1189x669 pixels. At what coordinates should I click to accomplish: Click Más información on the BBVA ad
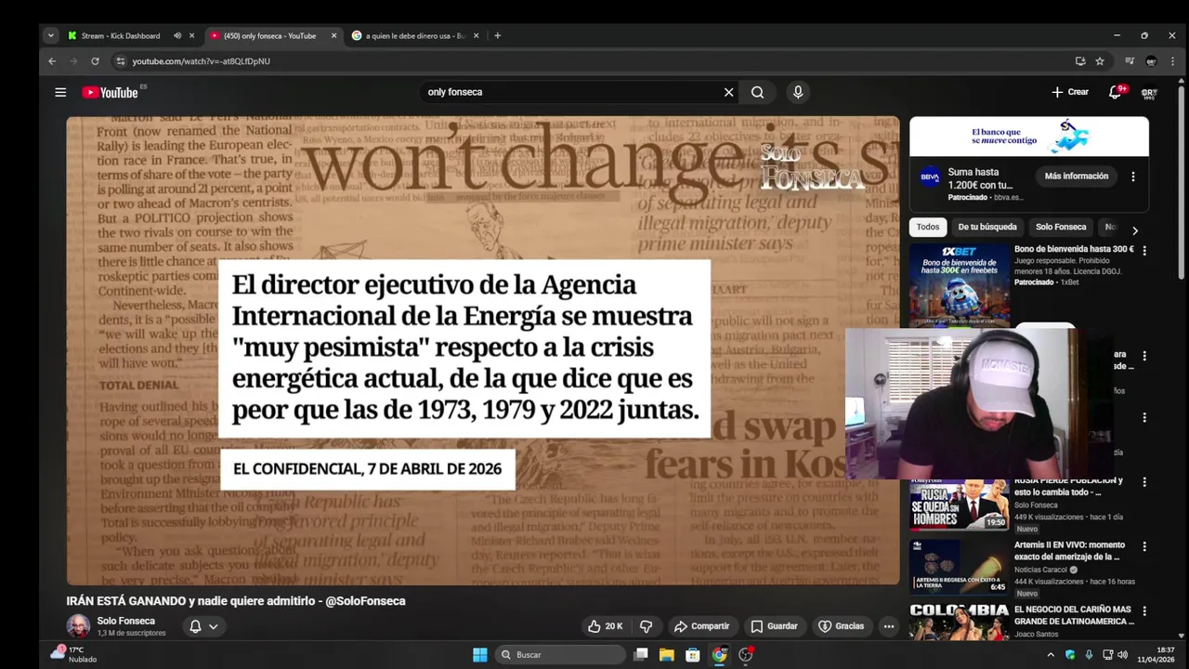[x=1077, y=177]
